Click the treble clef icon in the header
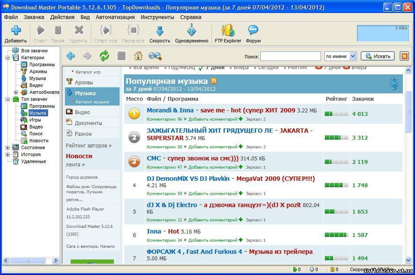 point(394,84)
